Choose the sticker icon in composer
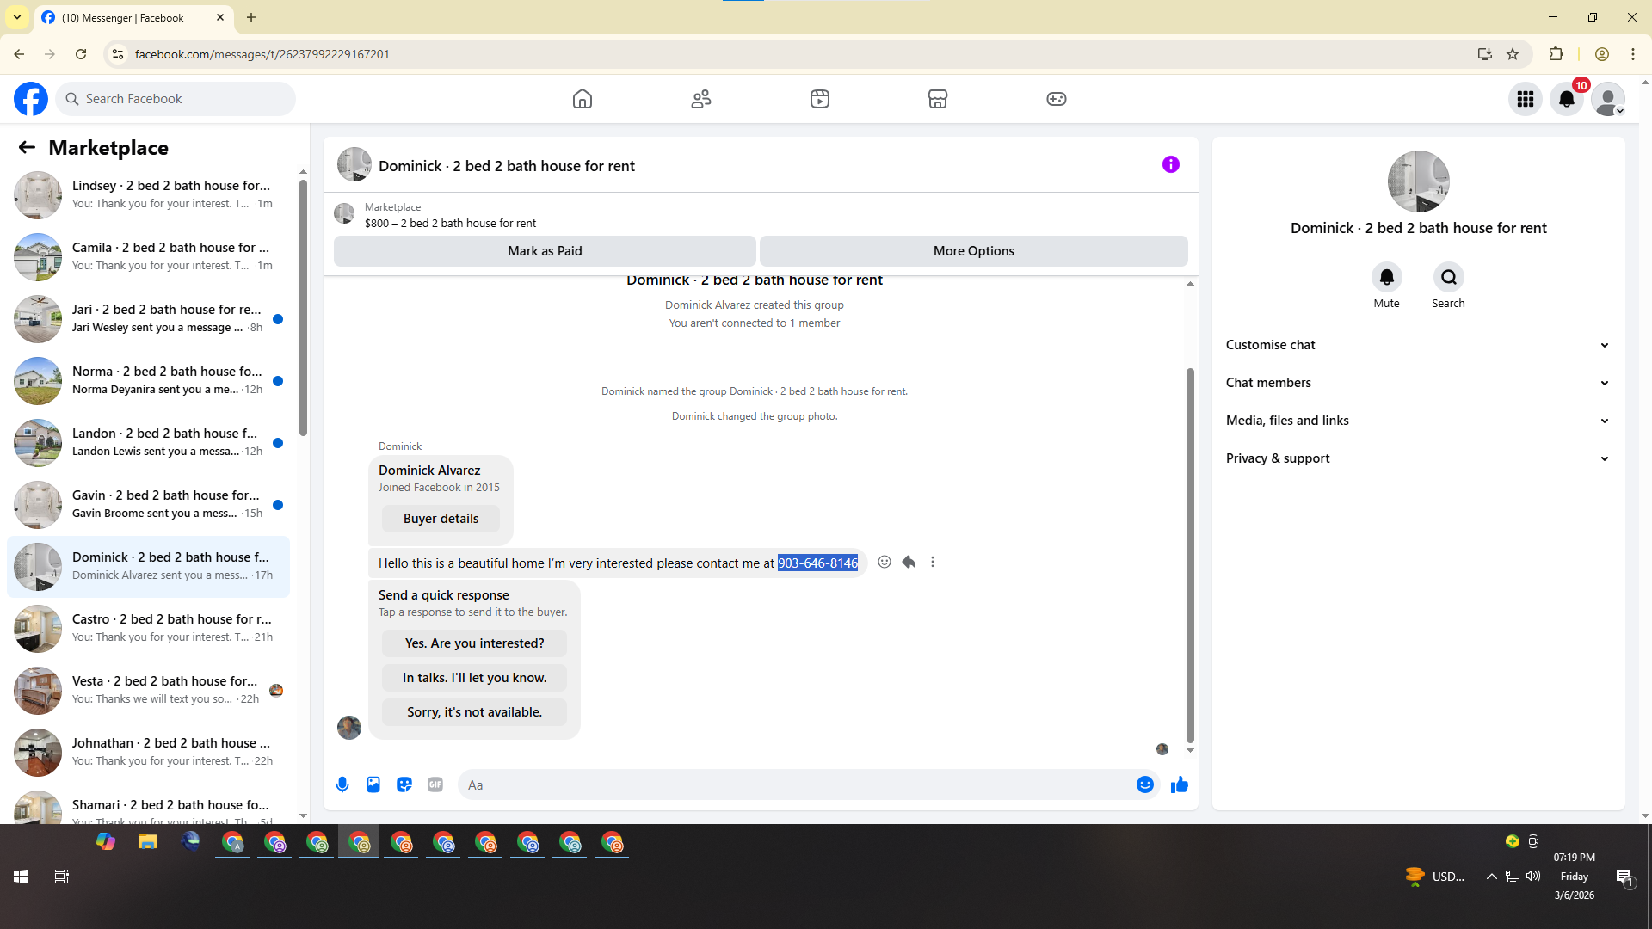Image resolution: width=1652 pixels, height=929 pixels. (404, 784)
